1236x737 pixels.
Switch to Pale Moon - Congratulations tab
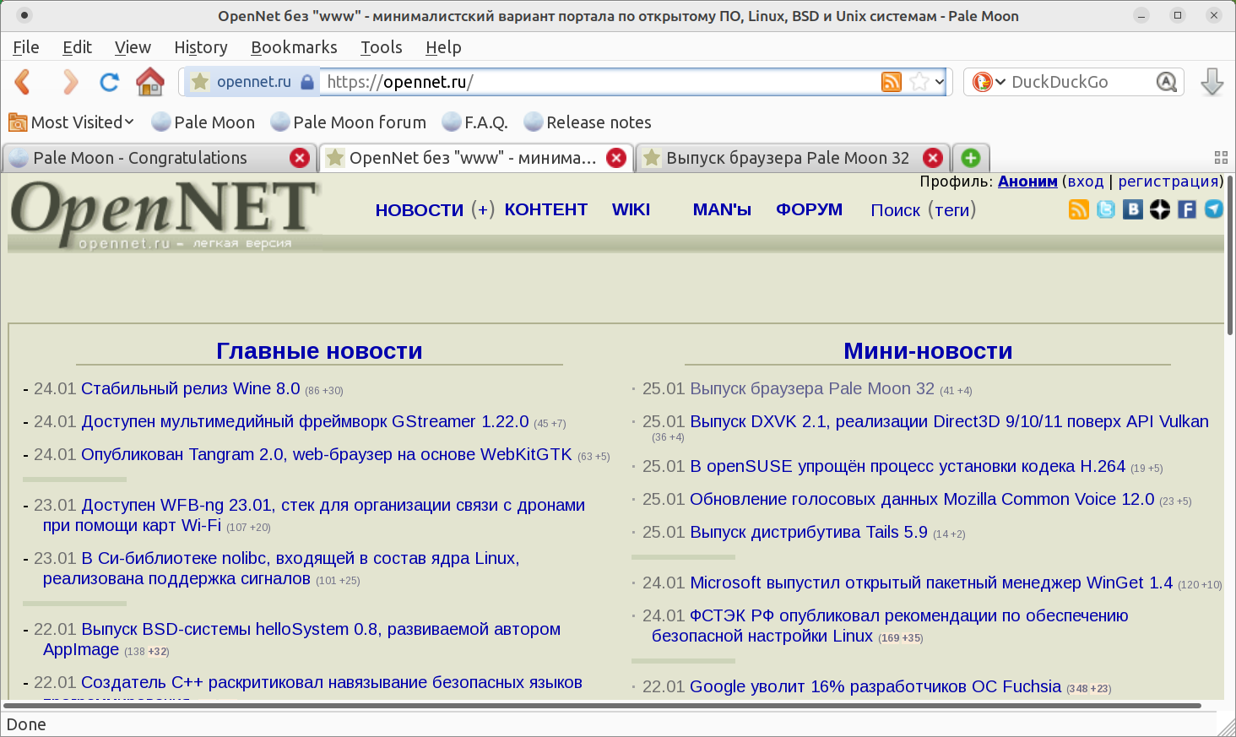point(140,158)
